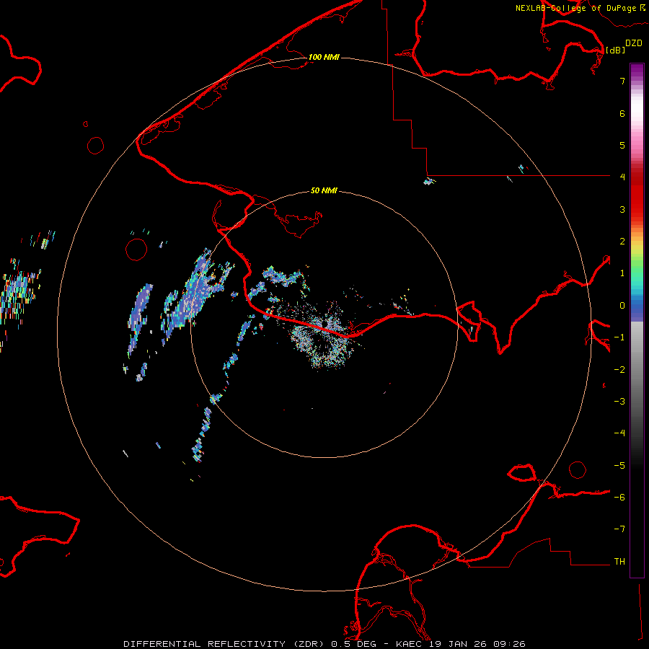Image resolution: width=649 pixels, height=649 pixels.
Task: Click the 7 dB scale value
Action: point(622,81)
